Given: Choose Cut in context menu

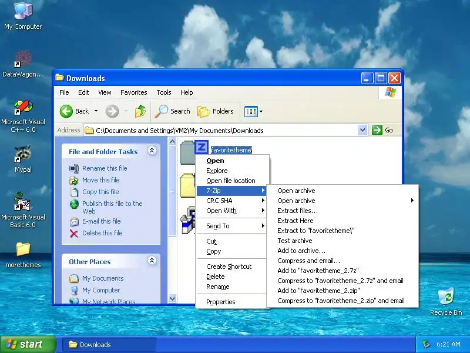Looking at the screenshot, I should [231, 241].
